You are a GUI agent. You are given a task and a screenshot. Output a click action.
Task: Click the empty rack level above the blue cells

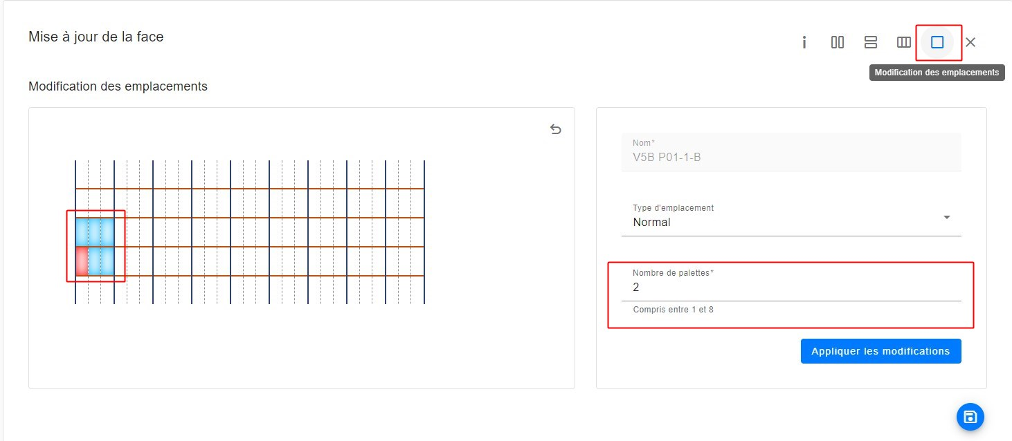point(95,203)
